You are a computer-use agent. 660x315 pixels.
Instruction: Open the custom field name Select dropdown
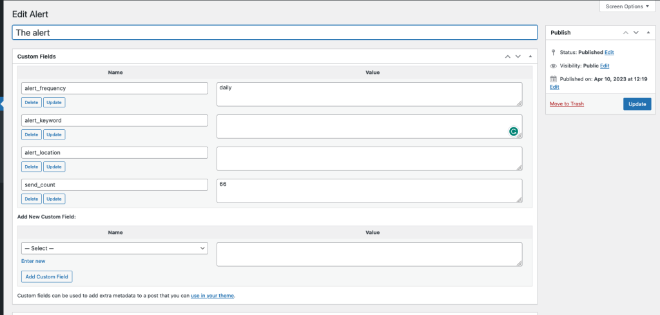(x=115, y=248)
